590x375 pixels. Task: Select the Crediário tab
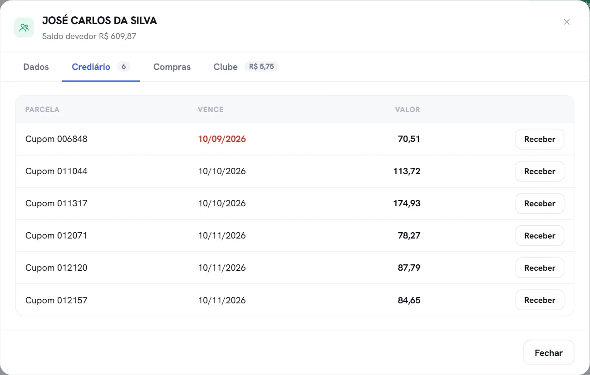click(101, 67)
